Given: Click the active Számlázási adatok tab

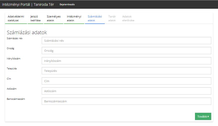Looking at the screenshot, I should coord(95,18).
